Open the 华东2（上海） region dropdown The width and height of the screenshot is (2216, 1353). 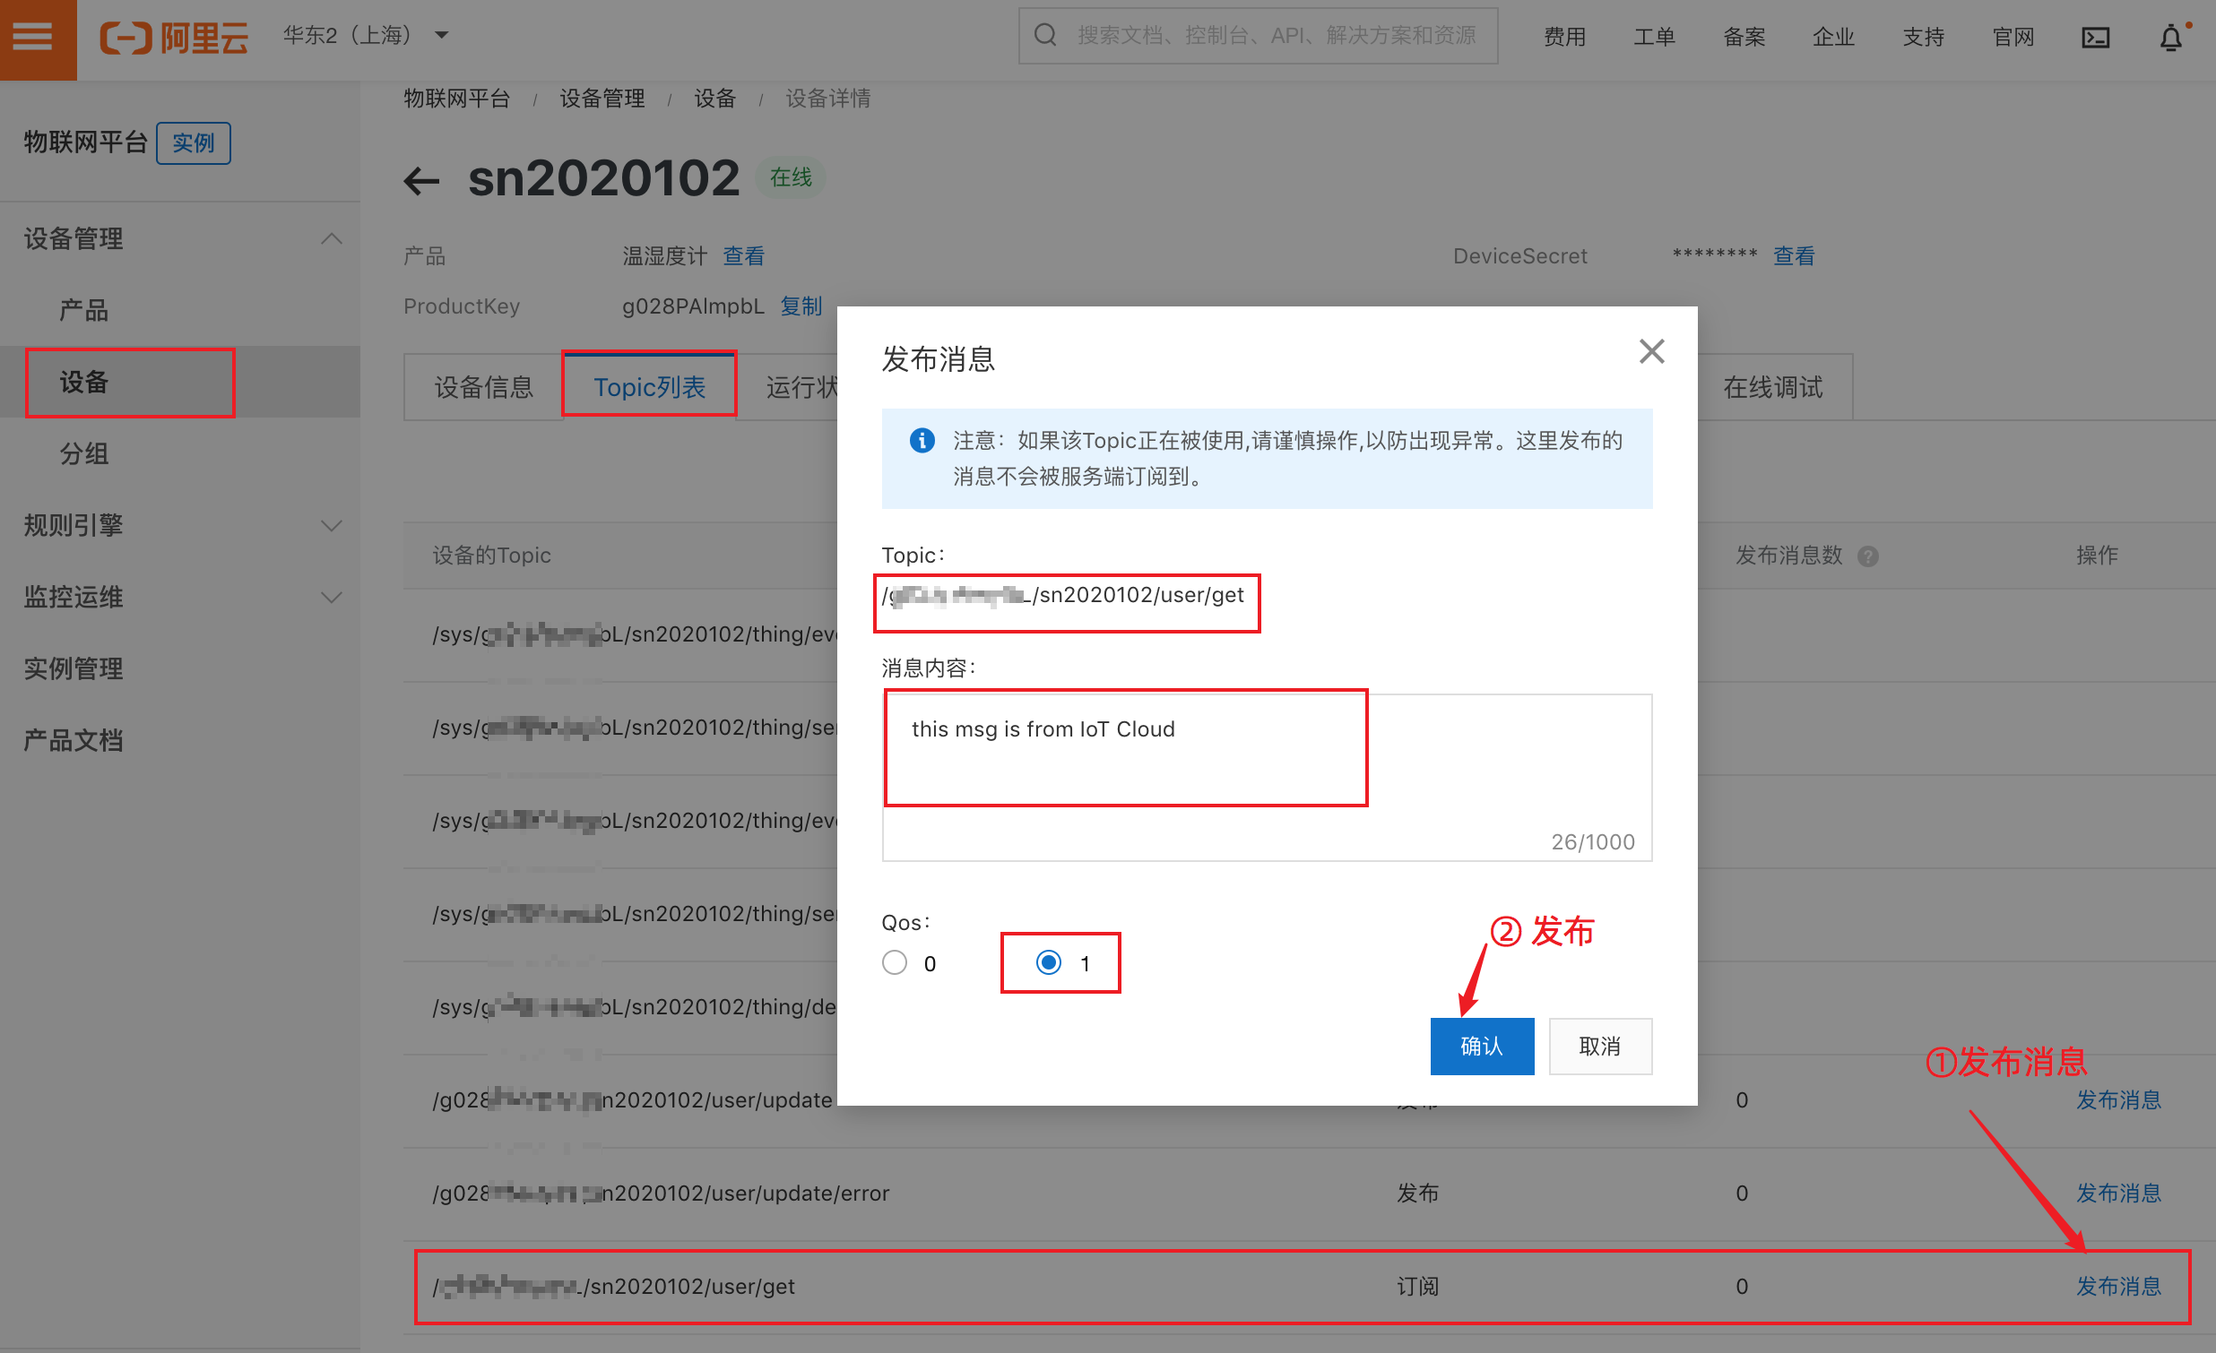click(x=365, y=36)
